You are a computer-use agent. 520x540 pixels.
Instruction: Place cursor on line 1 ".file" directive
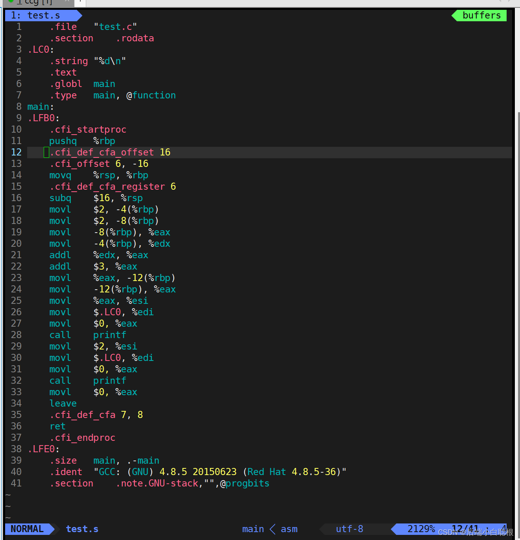pyautogui.click(x=63, y=27)
